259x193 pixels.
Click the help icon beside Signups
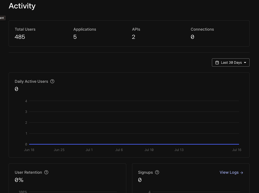point(157,172)
